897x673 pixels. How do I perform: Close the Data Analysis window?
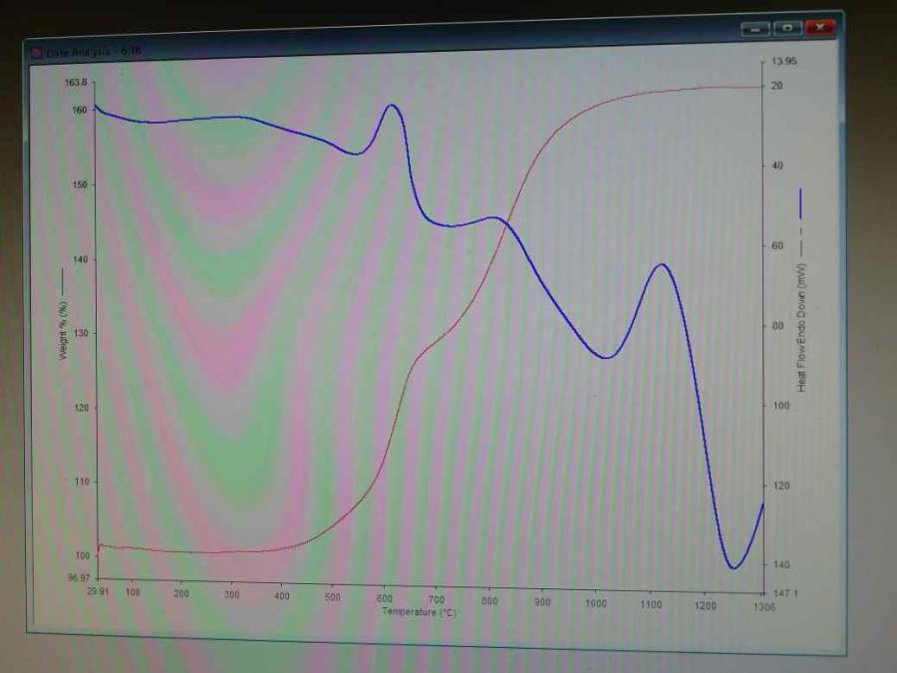[x=820, y=26]
